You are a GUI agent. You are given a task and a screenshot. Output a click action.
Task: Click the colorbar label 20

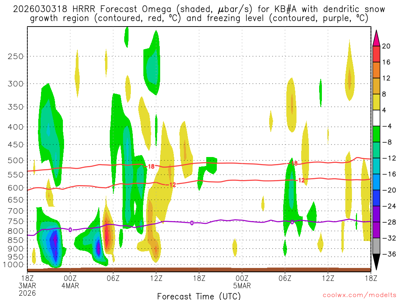(386, 46)
